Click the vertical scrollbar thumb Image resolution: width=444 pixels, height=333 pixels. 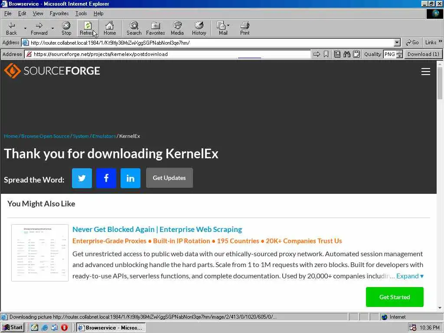point(440,83)
